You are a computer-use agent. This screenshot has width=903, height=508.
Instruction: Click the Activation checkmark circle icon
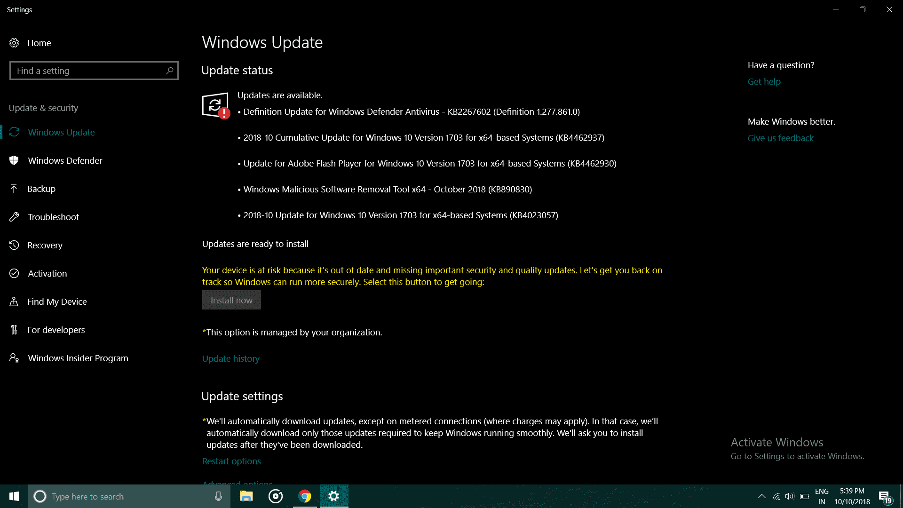pos(14,273)
